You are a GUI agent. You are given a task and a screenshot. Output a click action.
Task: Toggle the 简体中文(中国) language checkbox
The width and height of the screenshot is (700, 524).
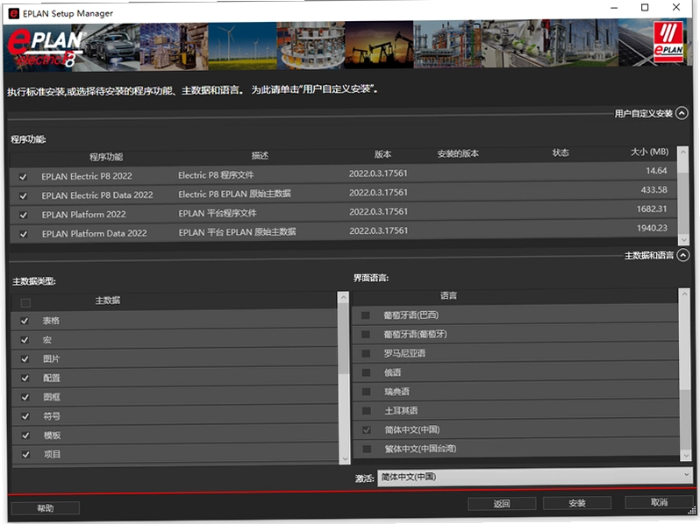tap(367, 430)
